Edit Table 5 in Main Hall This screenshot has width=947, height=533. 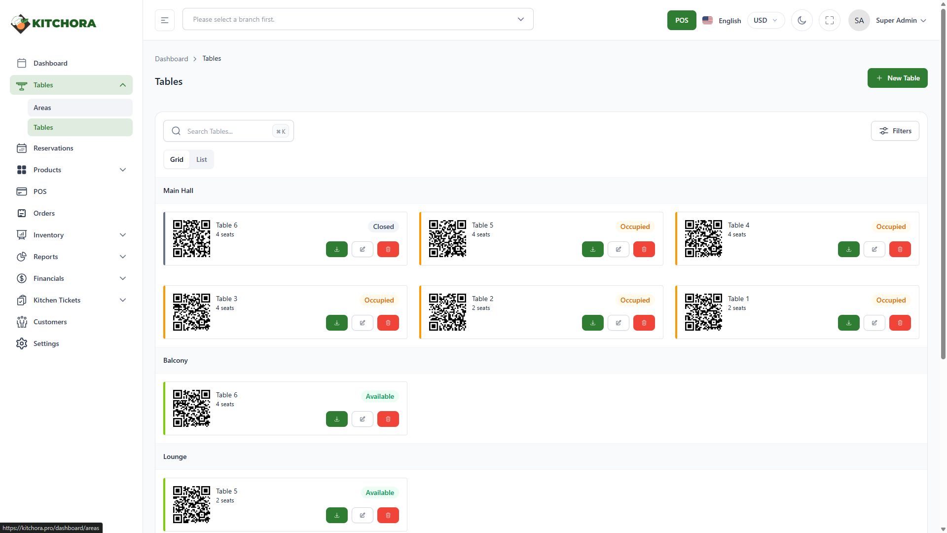pyautogui.click(x=618, y=249)
